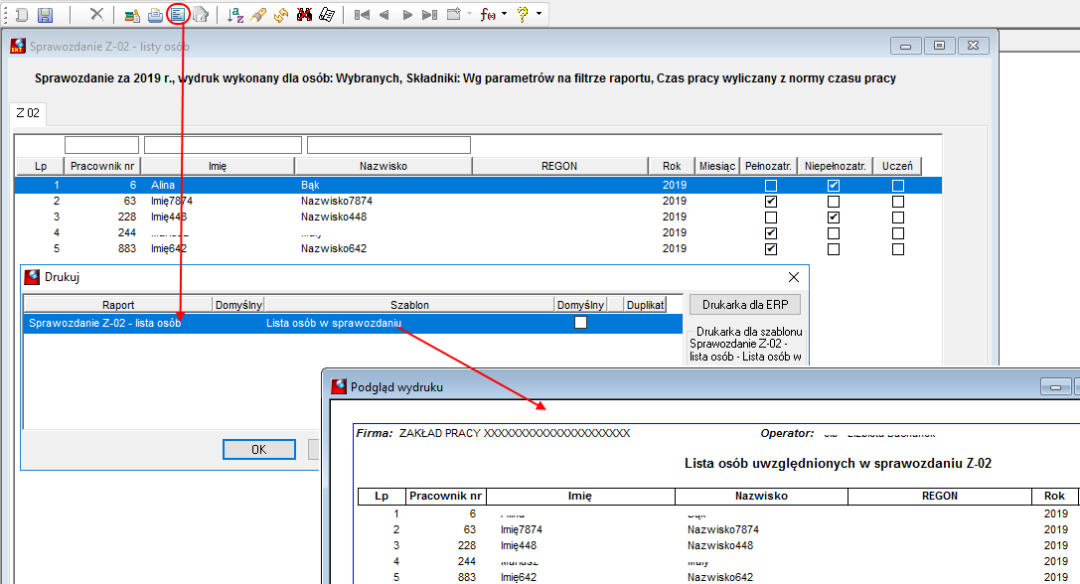Click the new document toolbar icon
Image resolution: width=1080 pixels, height=584 pixels.
click(x=21, y=15)
